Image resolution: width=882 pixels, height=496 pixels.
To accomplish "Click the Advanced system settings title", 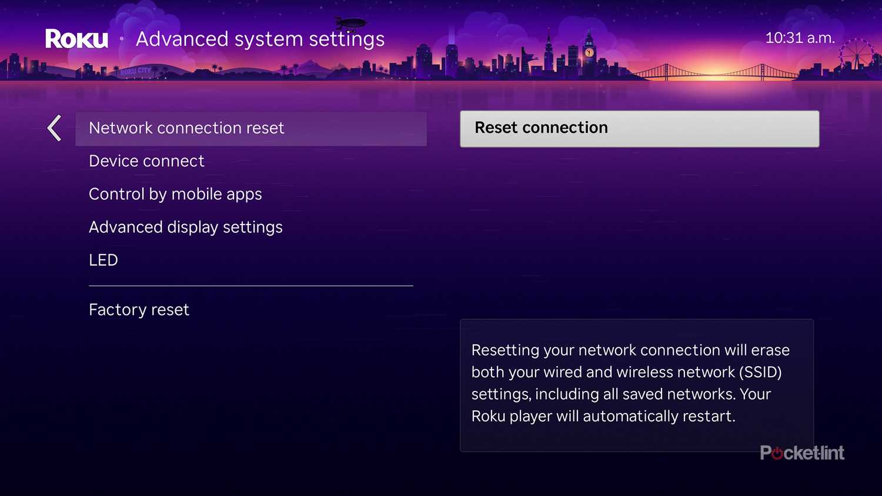I will click(260, 39).
